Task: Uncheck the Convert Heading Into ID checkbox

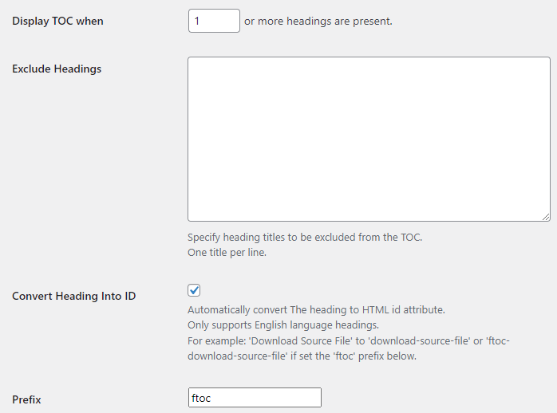Action: (195, 290)
